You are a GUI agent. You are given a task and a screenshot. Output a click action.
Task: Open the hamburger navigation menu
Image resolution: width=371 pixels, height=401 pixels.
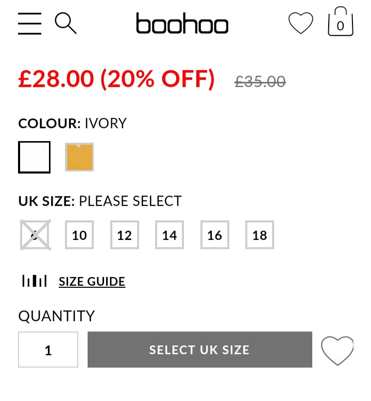coord(30,24)
